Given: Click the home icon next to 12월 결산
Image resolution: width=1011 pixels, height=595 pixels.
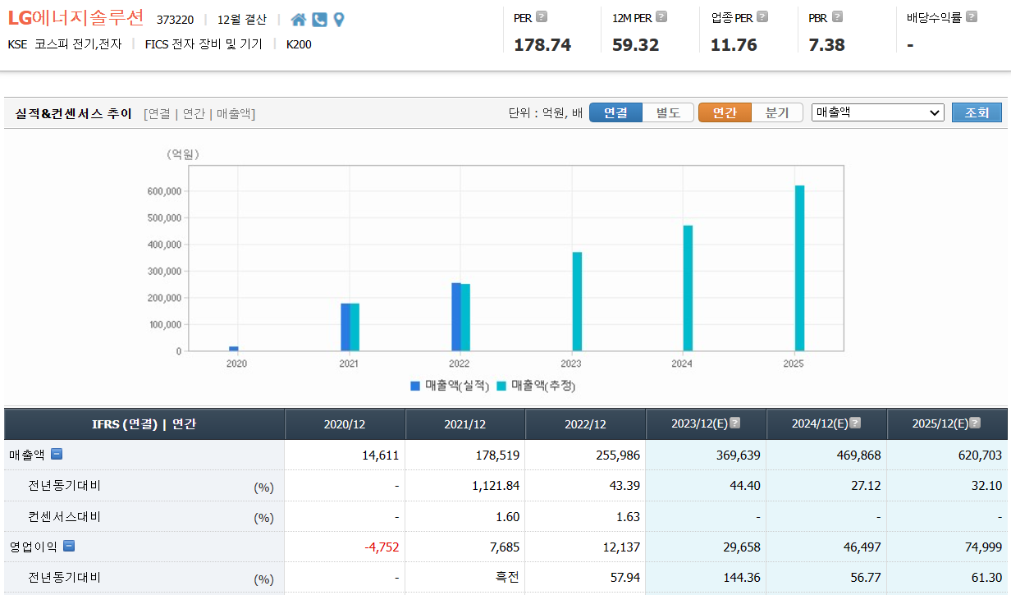Looking at the screenshot, I should (x=298, y=20).
